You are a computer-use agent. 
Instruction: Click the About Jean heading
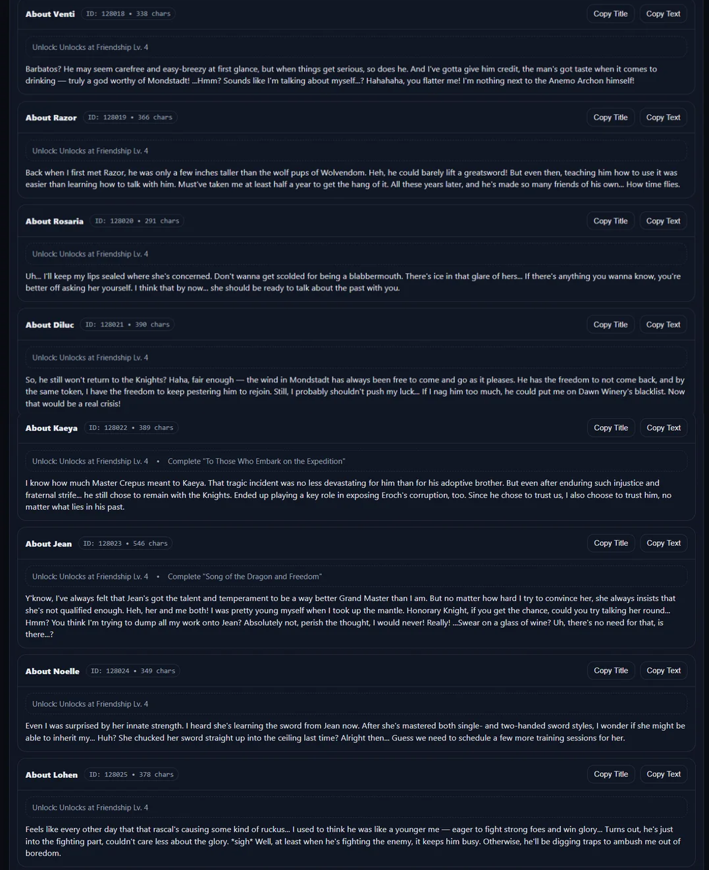(x=49, y=544)
